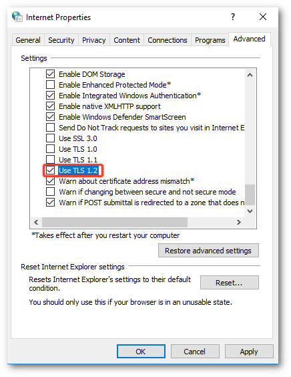
Task: Uncheck the Use TLS 1.2 checkbox
Action: pos(51,170)
